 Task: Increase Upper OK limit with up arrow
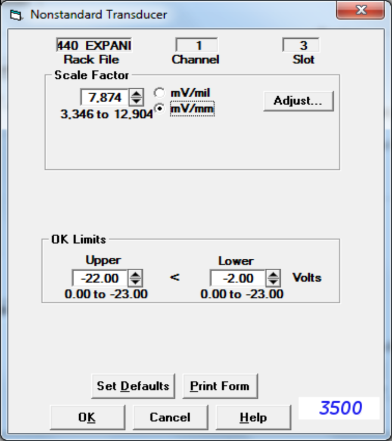135,274
